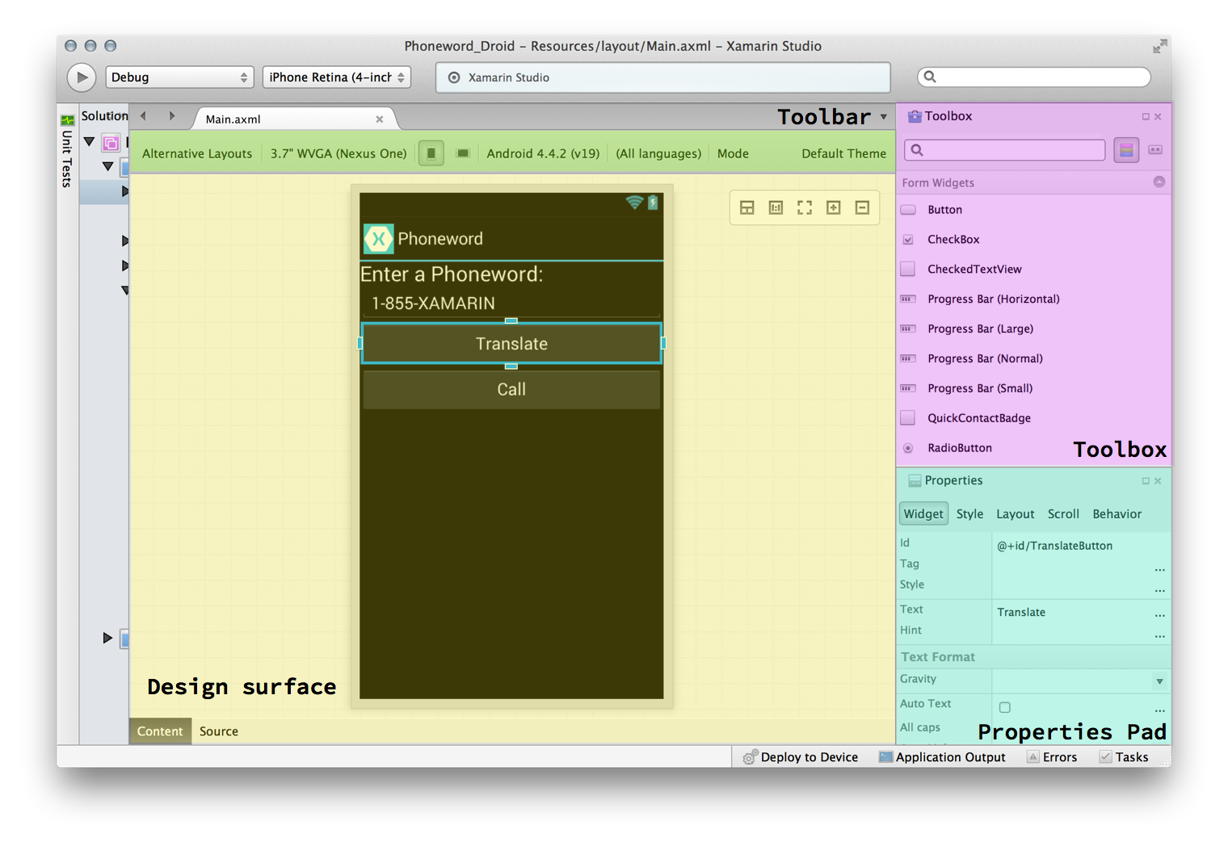
Task: Click the zoom in icon on design surface
Action: coord(833,208)
